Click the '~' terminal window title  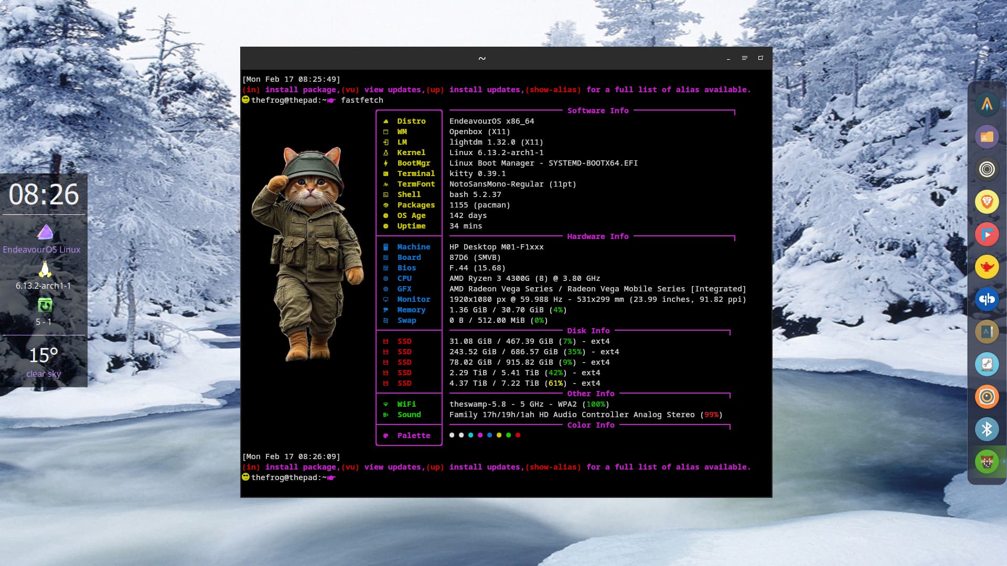pos(482,58)
